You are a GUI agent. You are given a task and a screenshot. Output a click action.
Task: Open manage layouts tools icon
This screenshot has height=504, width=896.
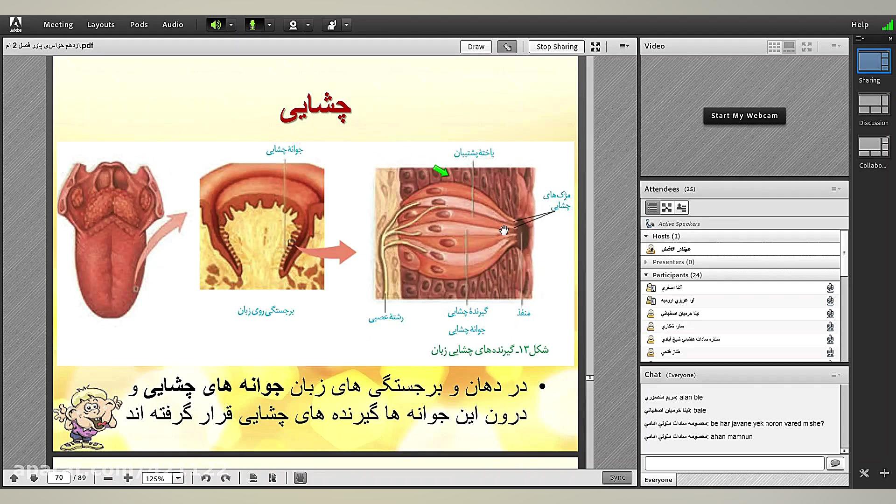coord(864,473)
